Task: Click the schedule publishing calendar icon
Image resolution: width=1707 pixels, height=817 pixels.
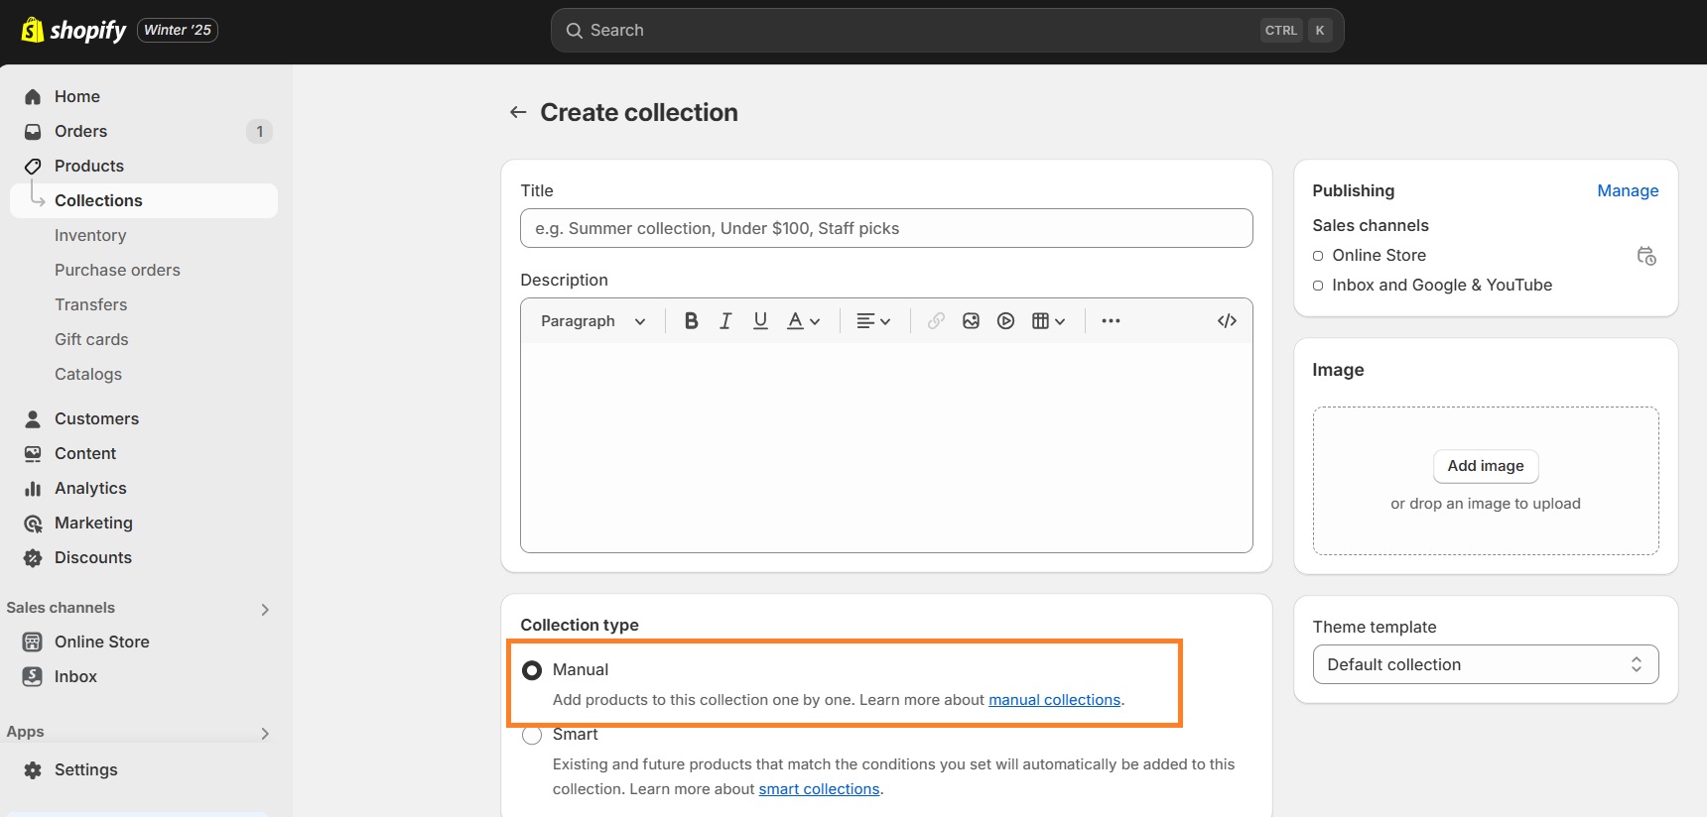Action: pos(1645,256)
